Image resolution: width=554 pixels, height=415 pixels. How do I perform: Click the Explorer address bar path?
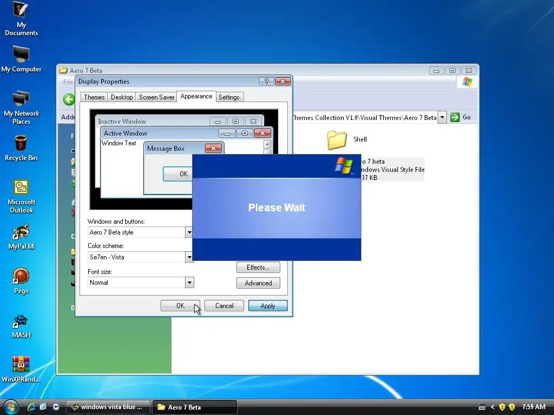point(365,117)
